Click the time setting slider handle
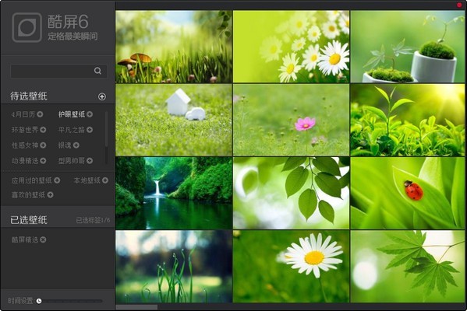The width and height of the screenshot is (467, 311). point(39,301)
